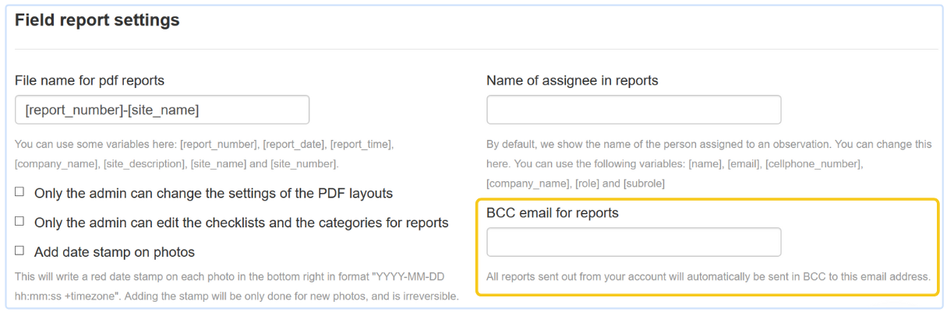Image resolution: width=947 pixels, height=312 pixels.
Task: Click the 'By default, we show the name' hint line
Action: pos(708,145)
